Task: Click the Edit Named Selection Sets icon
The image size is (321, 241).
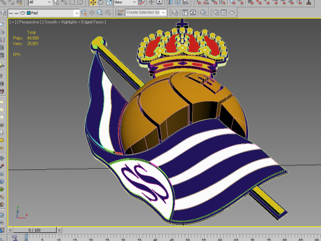Action: [x=120, y=13]
